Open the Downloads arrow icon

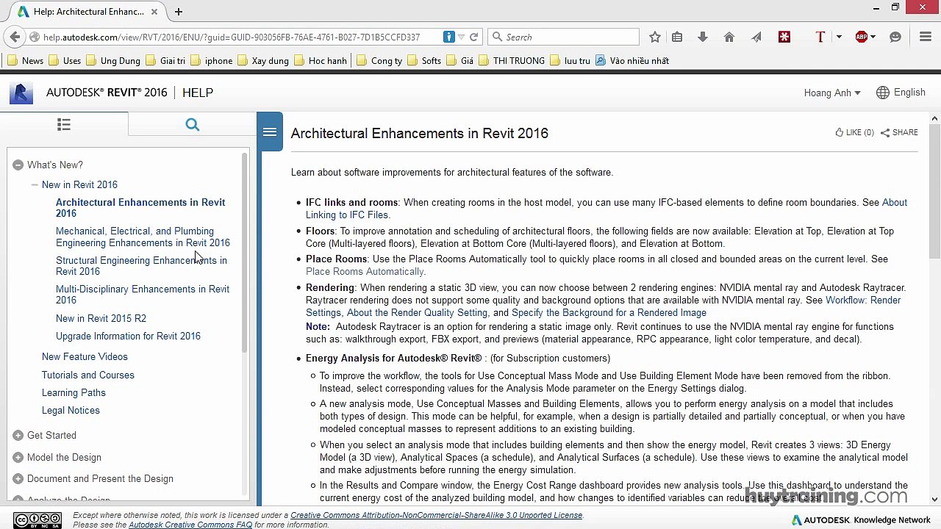(x=703, y=37)
